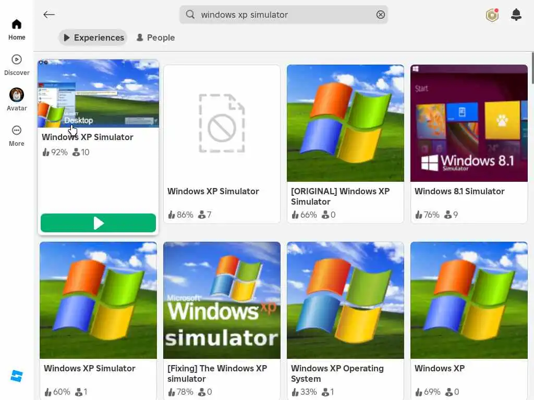
Task: Open the [Fixing] The Windows XP simulator title
Action: click(217, 373)
